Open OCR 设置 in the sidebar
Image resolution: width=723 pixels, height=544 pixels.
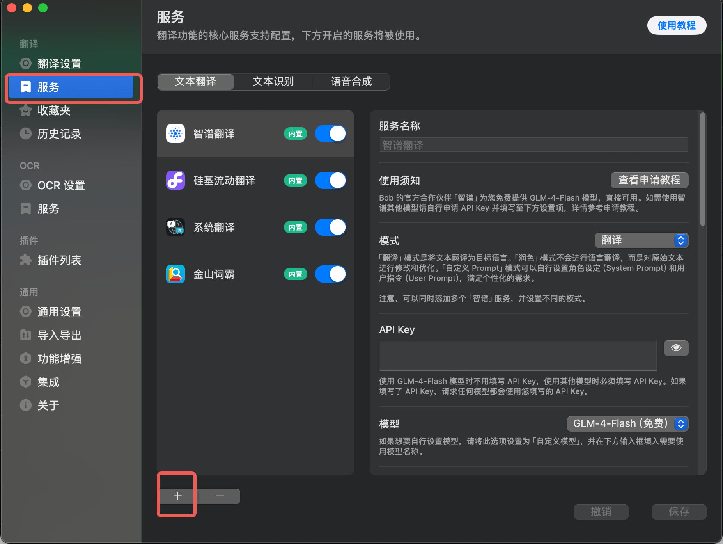(61, 185)
